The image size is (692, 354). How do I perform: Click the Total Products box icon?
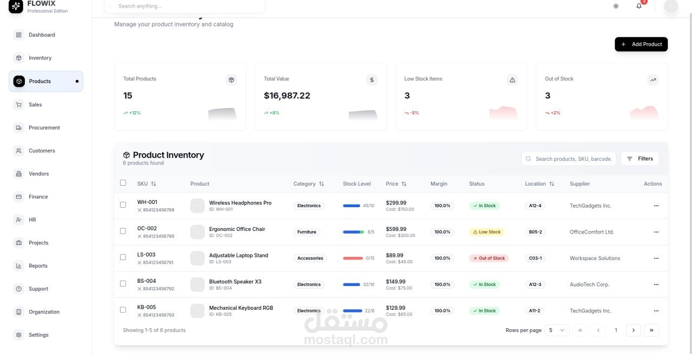(x=231, y=80)
